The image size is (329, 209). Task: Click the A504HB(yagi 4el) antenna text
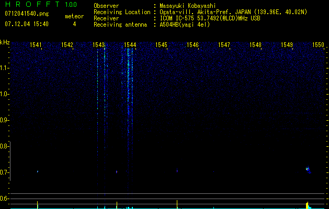point(185,25)
